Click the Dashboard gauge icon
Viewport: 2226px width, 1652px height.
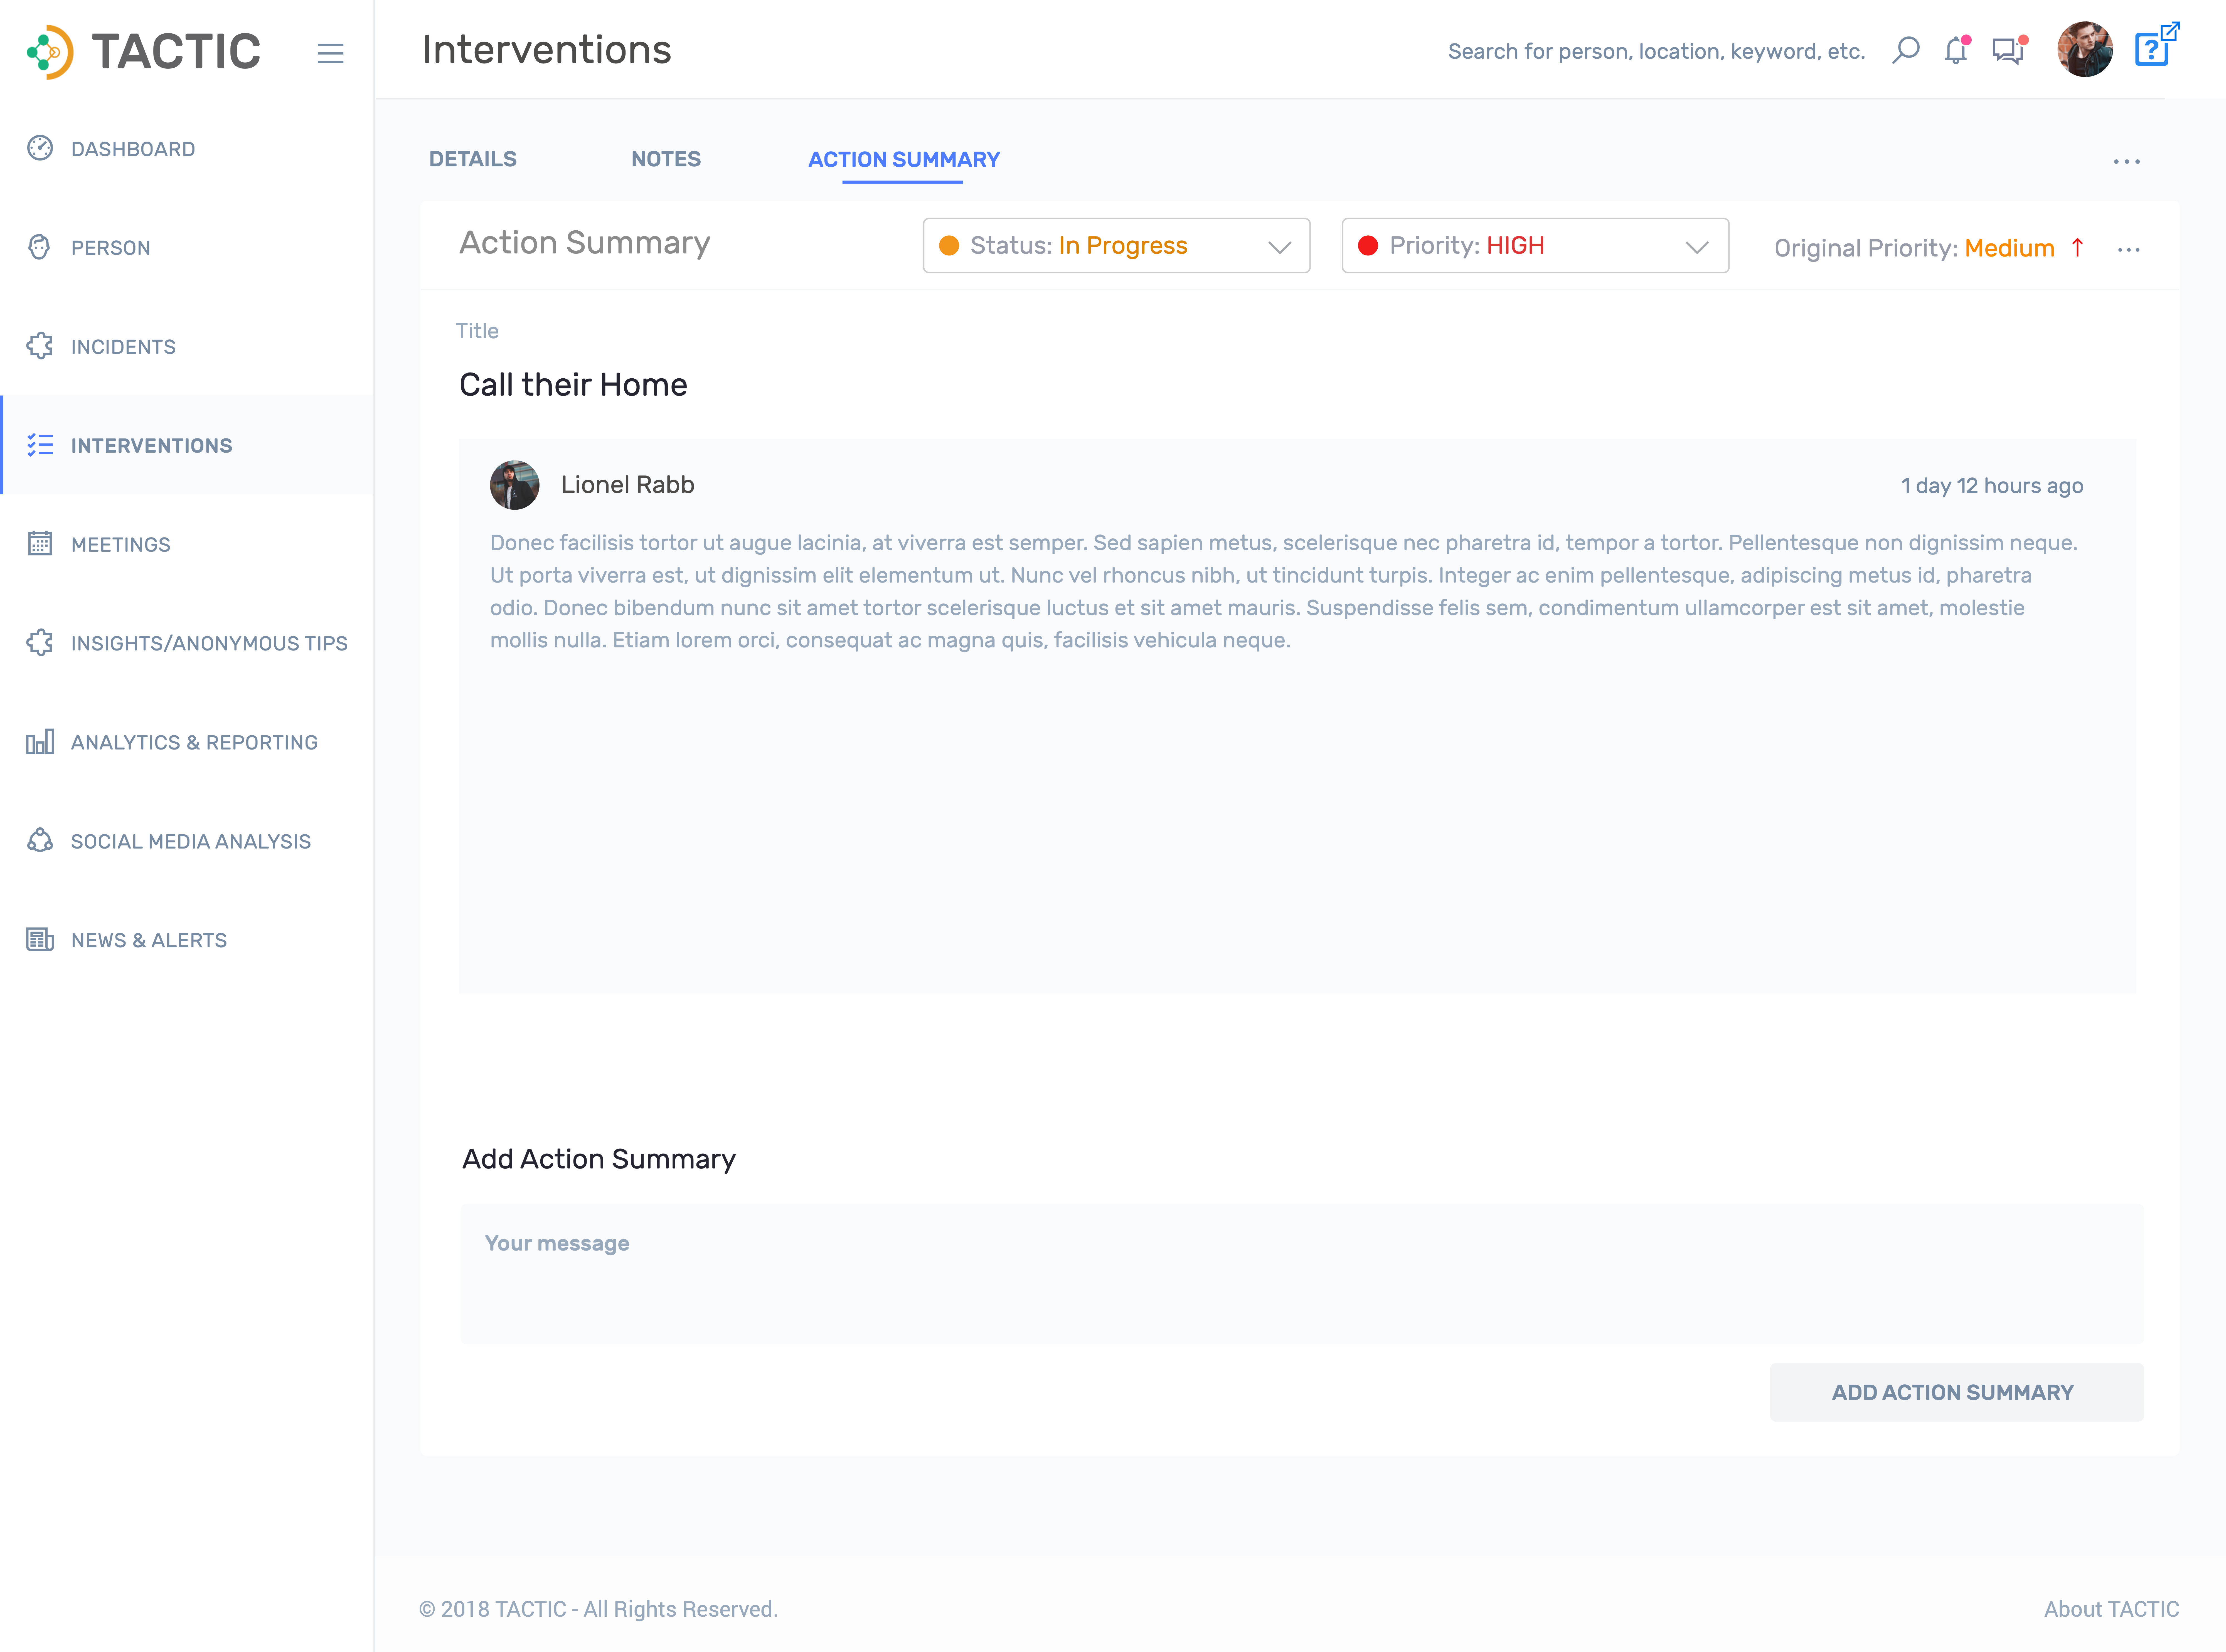pyautogui.click(x=40, y=148)
